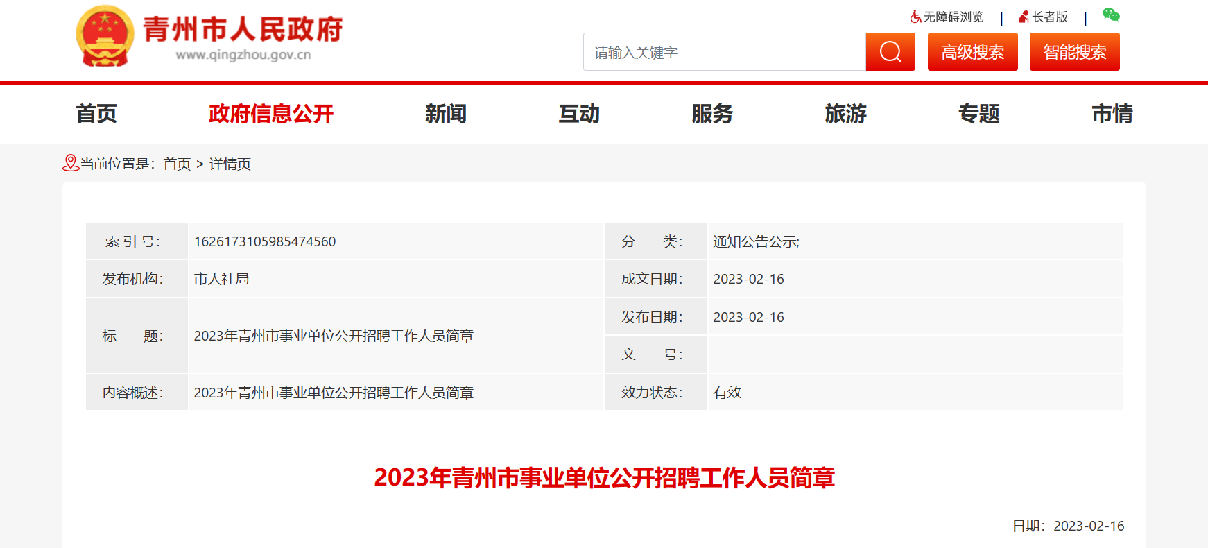Click the 日期：2023-02-16 line below headline
Screen dimensions: 1208x548
coord(1068,526)
